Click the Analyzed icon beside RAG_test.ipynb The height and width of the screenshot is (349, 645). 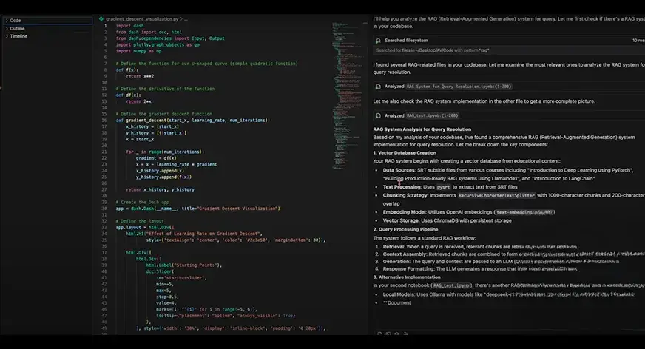pyautogui.click(x=378, y=115)
